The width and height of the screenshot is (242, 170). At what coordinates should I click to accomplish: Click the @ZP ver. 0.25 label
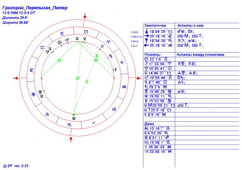[x=15, y=166]
